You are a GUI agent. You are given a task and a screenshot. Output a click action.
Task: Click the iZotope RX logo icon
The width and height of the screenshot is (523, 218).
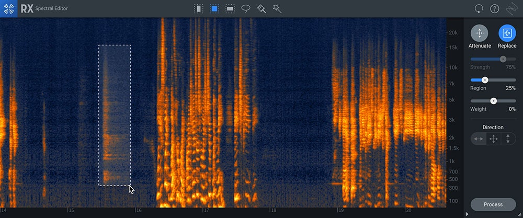[x=8, y=9]
